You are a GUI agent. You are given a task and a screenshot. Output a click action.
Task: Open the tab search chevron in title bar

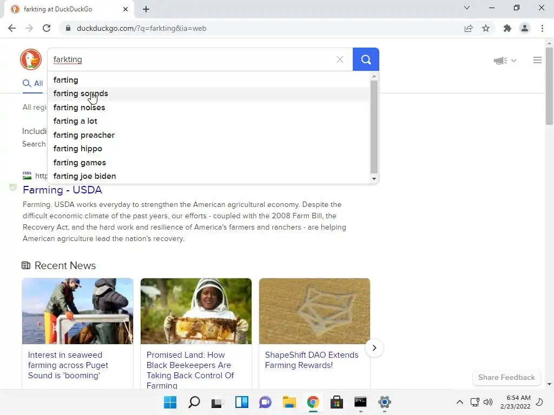(x=467, y=8)
